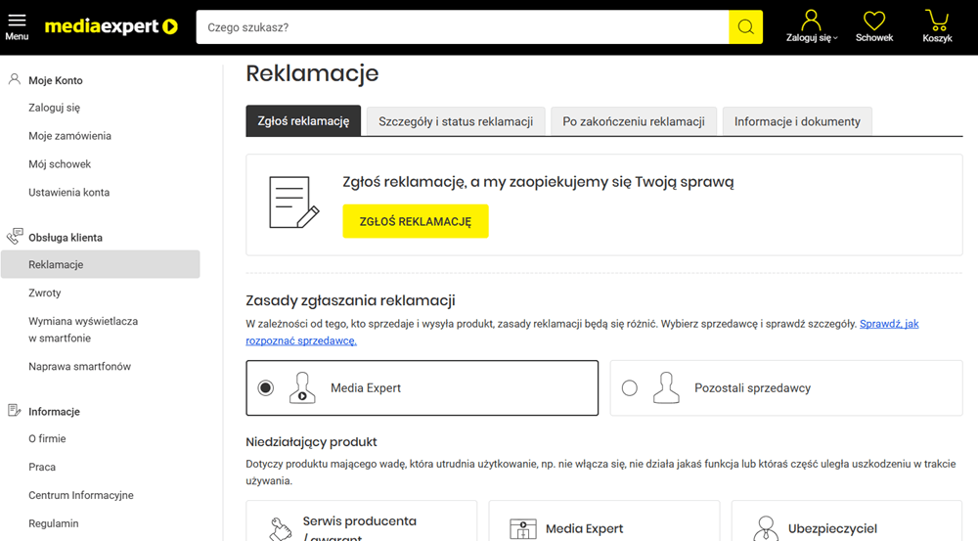Open Zwroty in the sidebar

point(45,293)
